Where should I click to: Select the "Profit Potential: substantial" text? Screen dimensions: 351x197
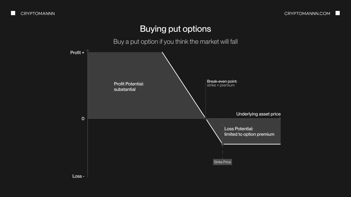click(129, 87)
